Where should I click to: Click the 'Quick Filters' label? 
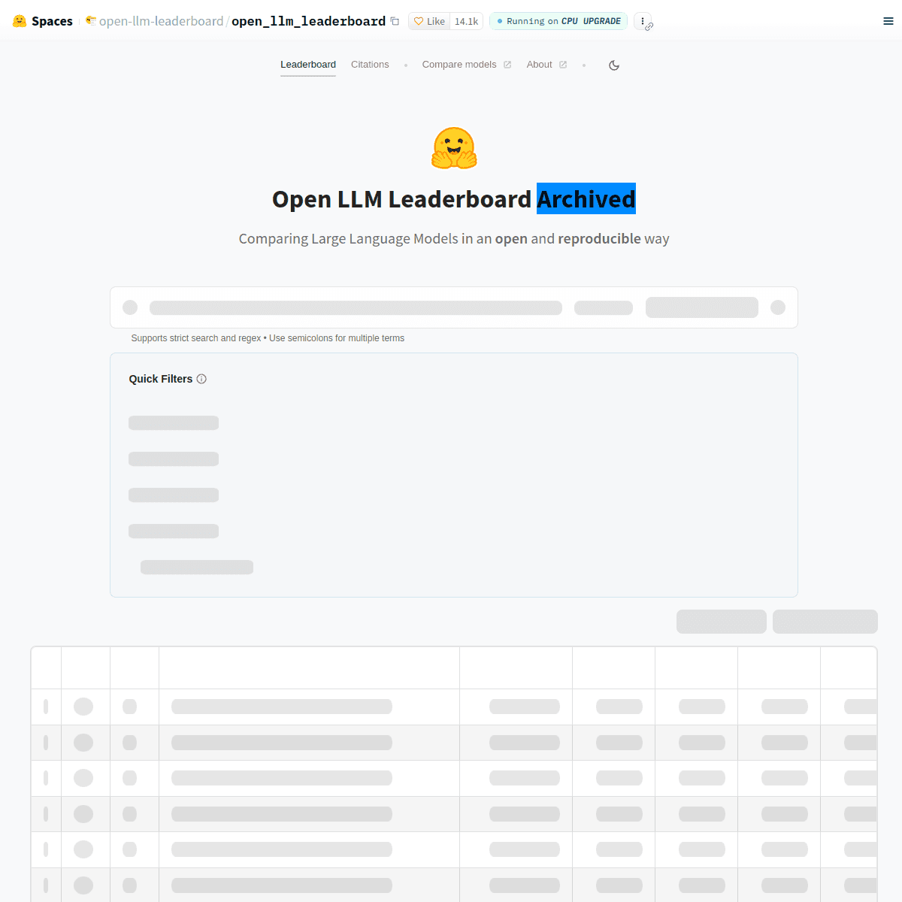[x=161, y=379]
